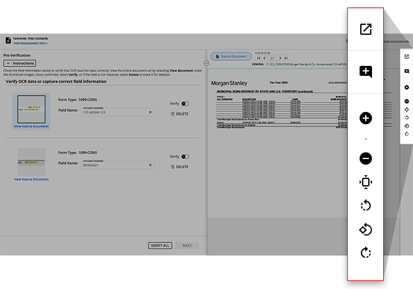Toggle Verify for account 987654321
The width and height of the screenshot is (413, 289).
tap(185, 157)
